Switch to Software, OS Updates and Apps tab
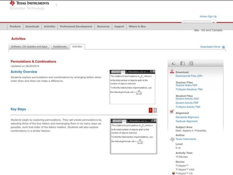 click(x=29, y=47)
